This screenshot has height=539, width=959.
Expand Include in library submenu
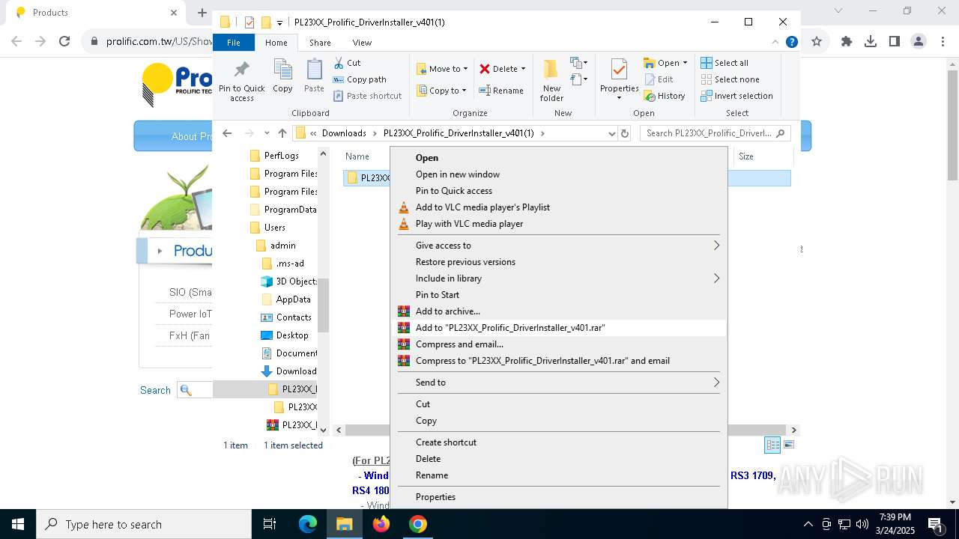coord(558,278)
